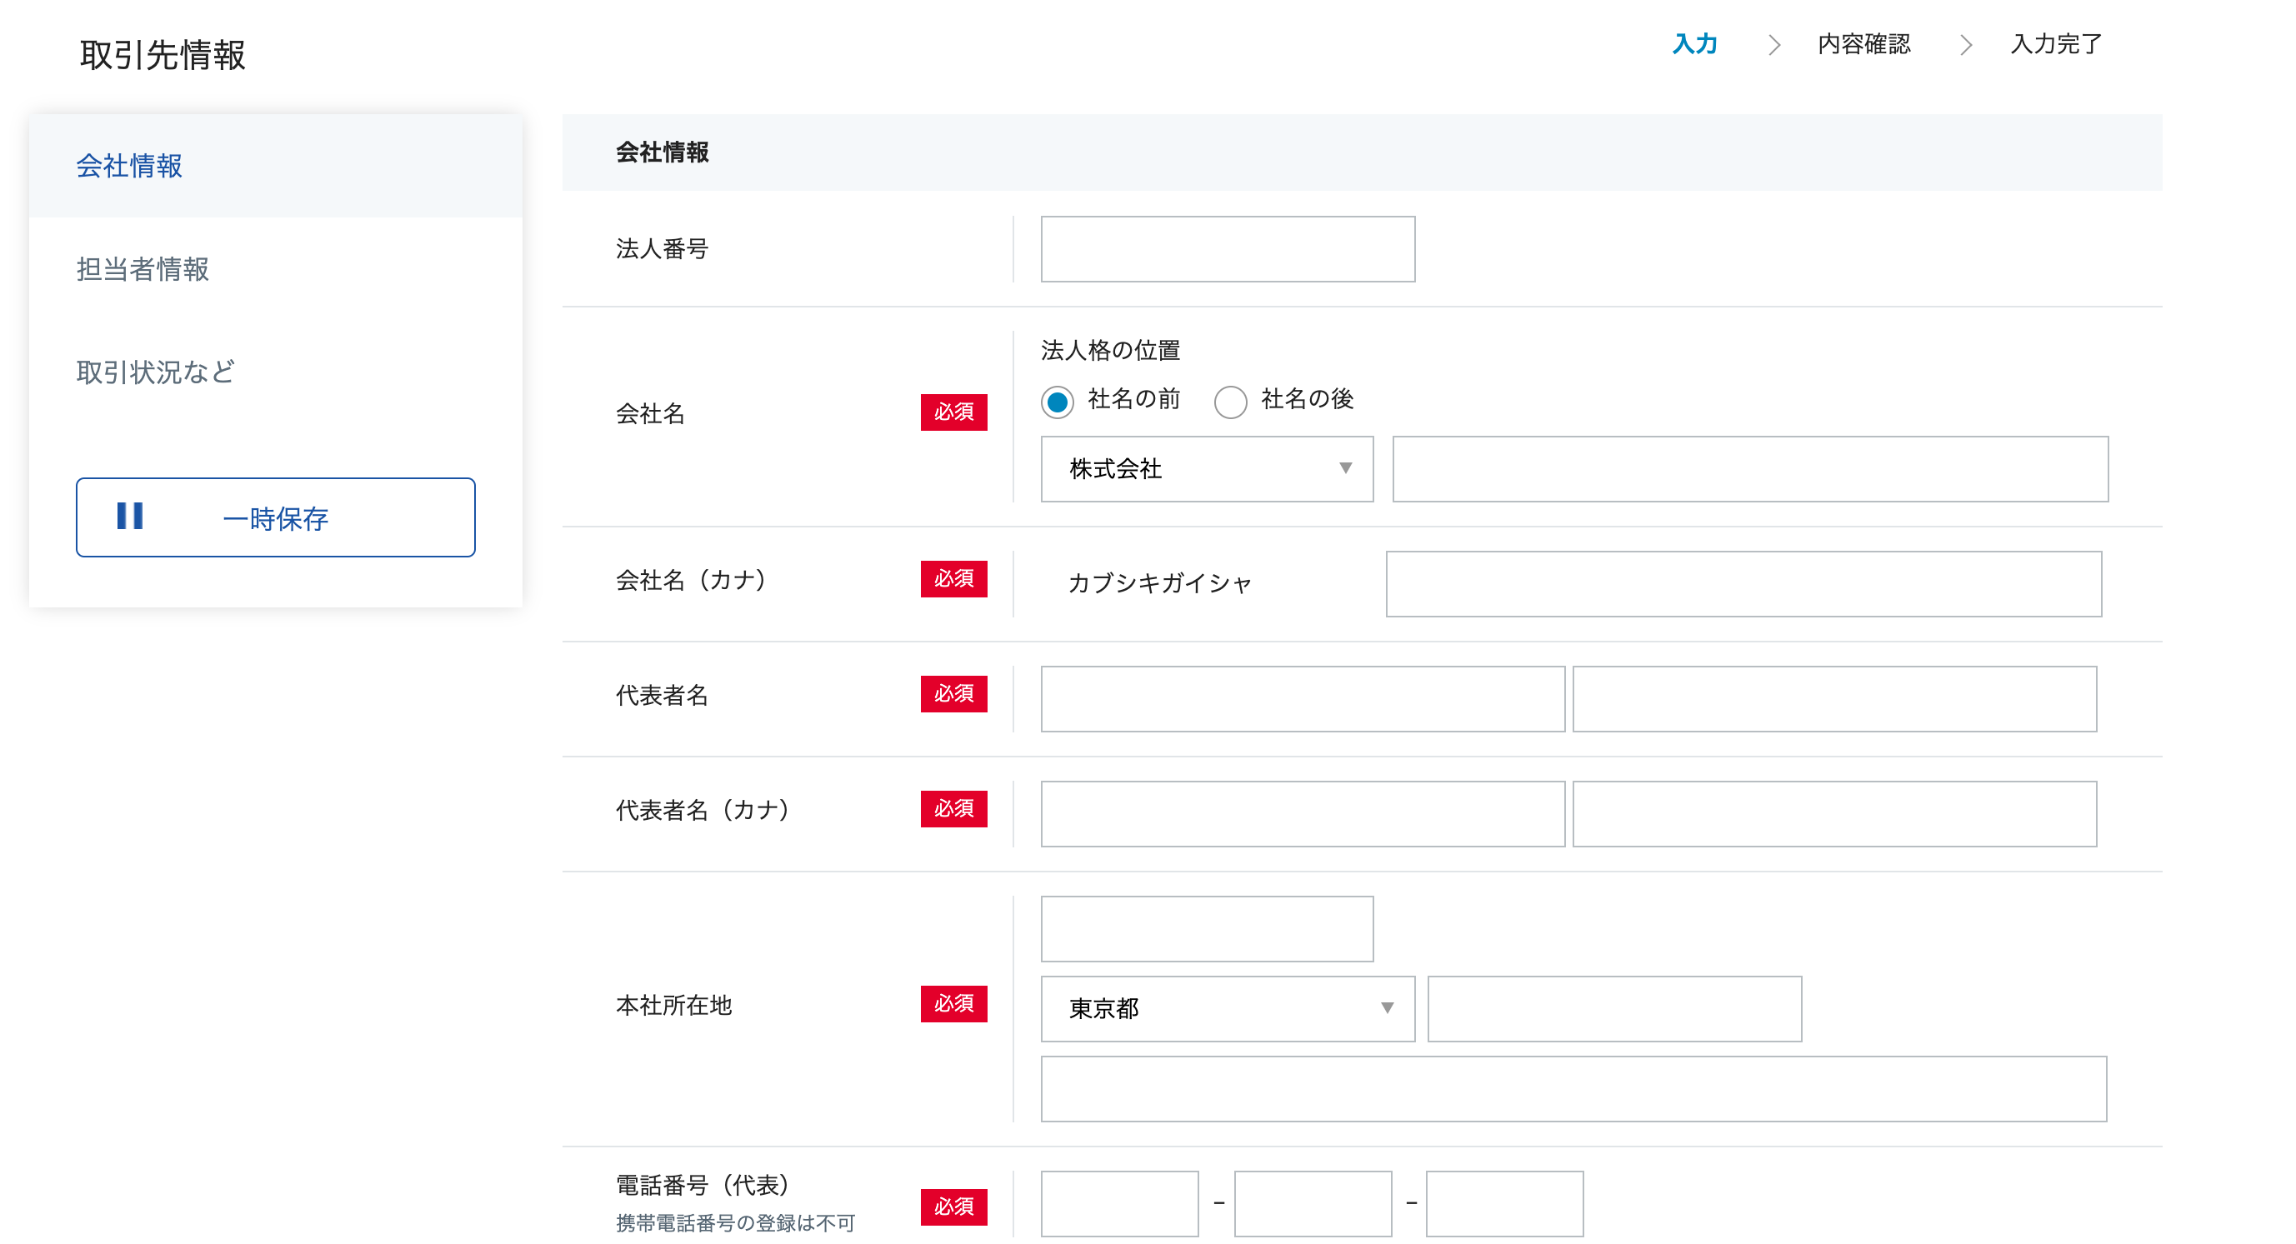Click 必須 badge beside 電話番号（代表）
2296x1244 pixels.
click(953, 1207)
